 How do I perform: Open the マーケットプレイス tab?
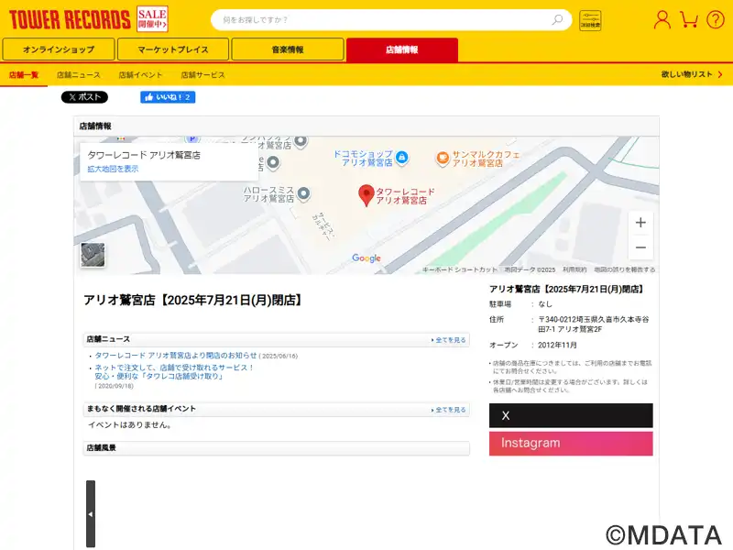pyautogui.click(x=173, y=49)
